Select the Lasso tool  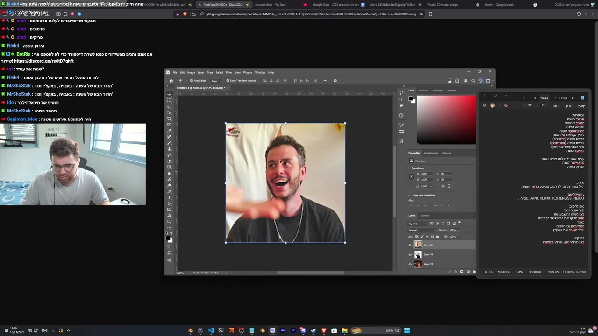point(169,106)
